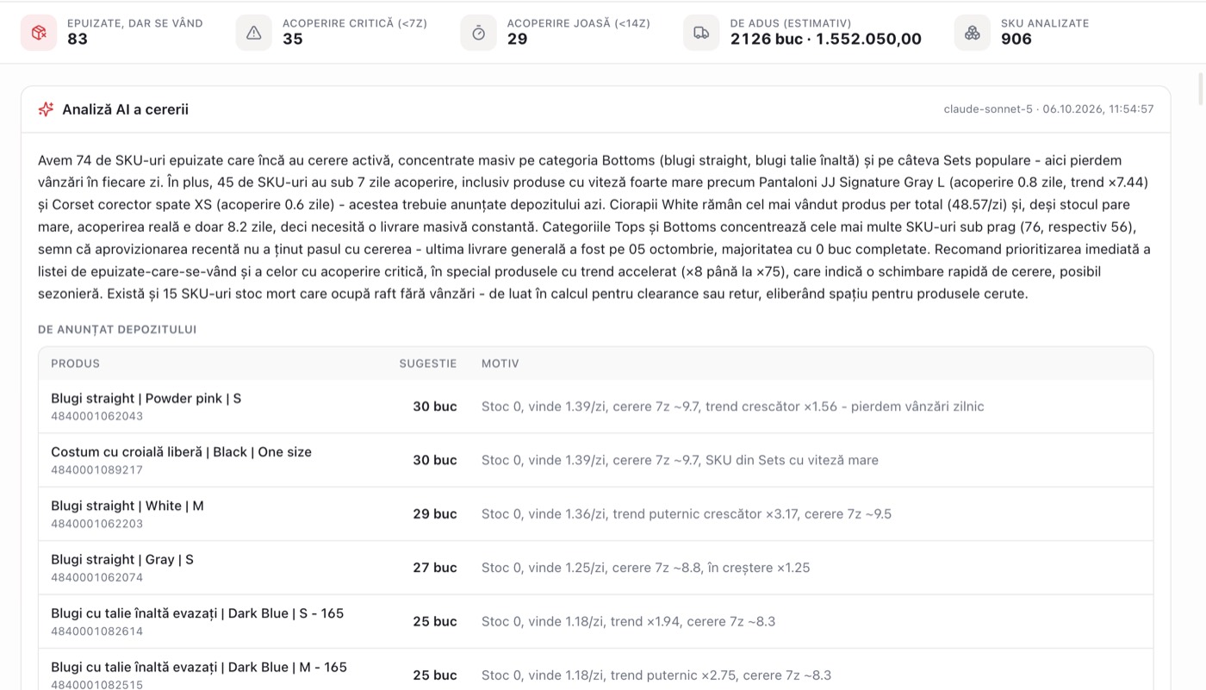Click SKU code 4840001062074
The width and height of the screenshot is (1206, 690).
[x=96, y=577]
